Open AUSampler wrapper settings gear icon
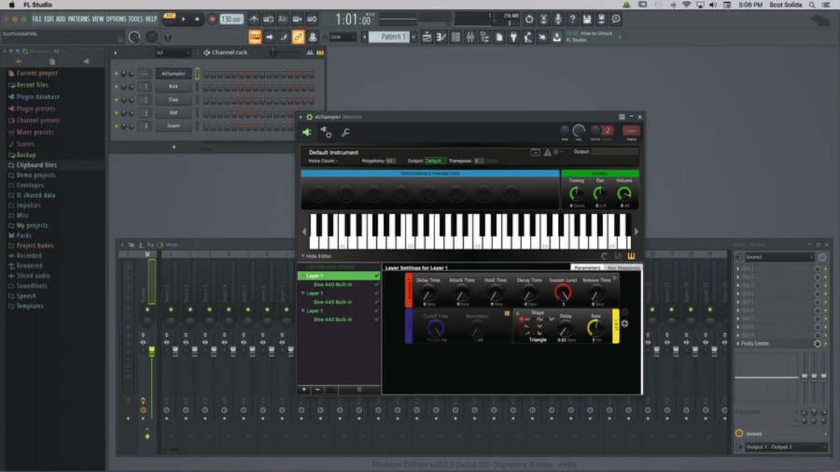The image size is (840, 472). [x=326, y=132]
